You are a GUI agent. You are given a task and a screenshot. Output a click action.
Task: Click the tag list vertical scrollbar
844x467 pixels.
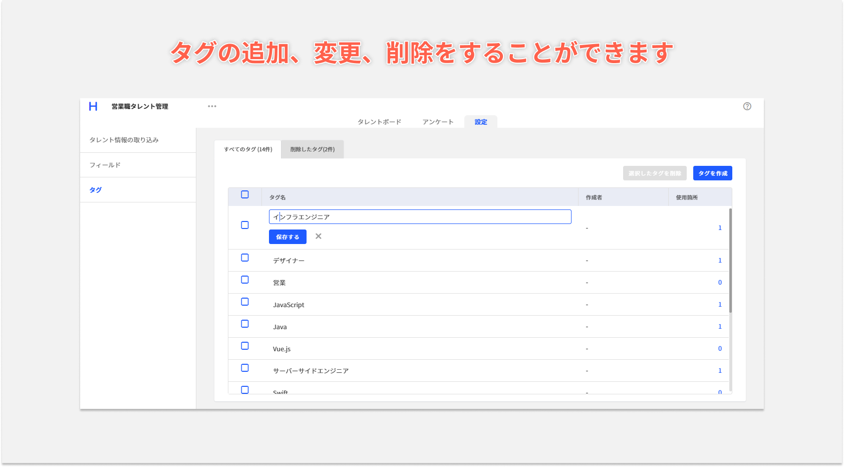click(730, 261)
